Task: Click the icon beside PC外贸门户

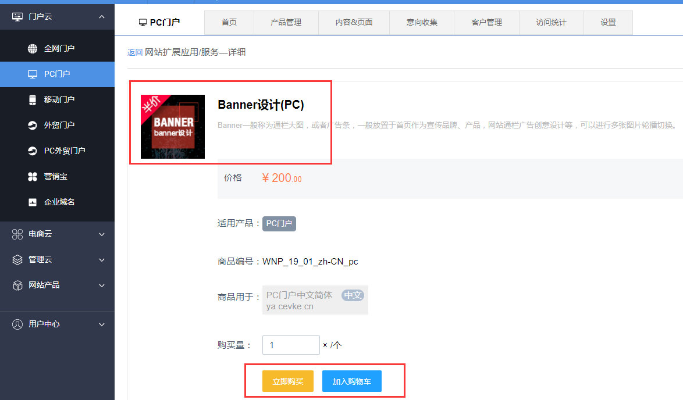Action: pos(33,151)
